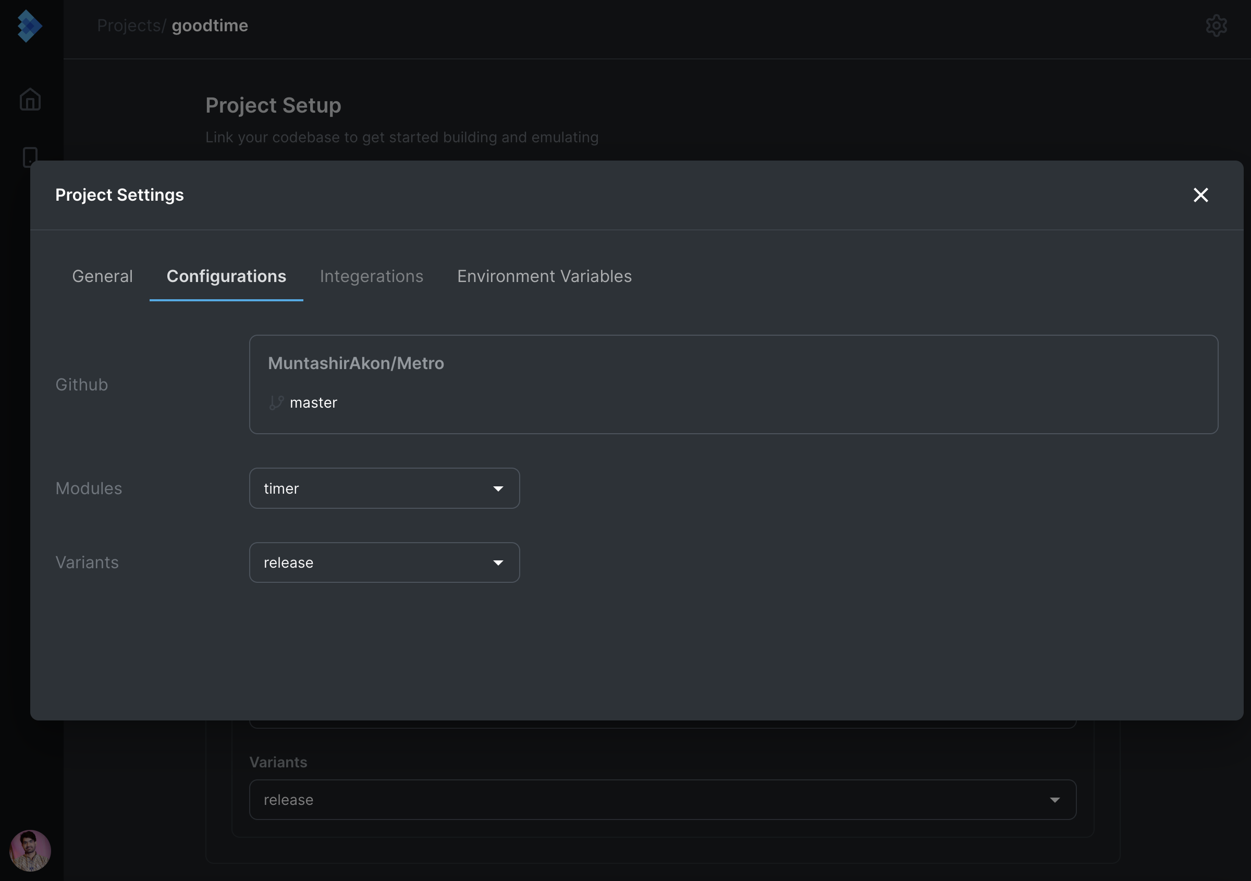Go to Environment Variables tab
The height and width of the screenshot is (881, 1251).
[x=544, y=276]
